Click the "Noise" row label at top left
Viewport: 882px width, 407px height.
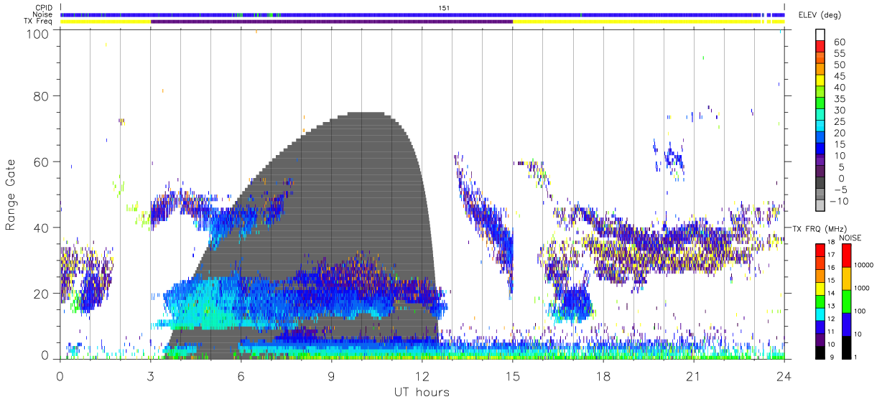(43, 14)
